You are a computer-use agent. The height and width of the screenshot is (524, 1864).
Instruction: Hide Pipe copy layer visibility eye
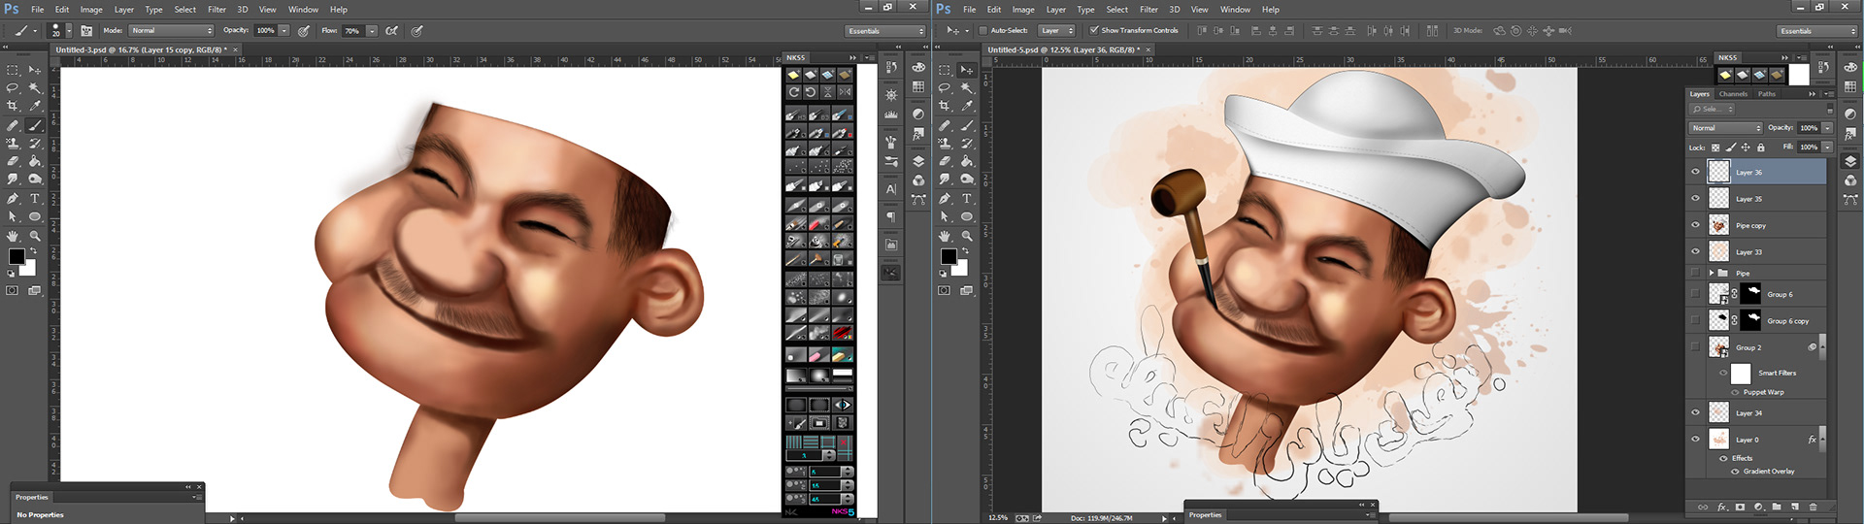click(x=1696, y=225)
